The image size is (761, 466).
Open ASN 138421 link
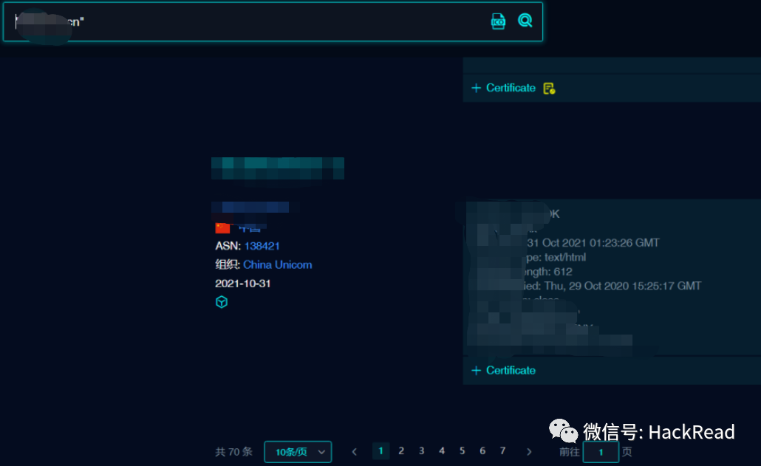tap(262, 246)
